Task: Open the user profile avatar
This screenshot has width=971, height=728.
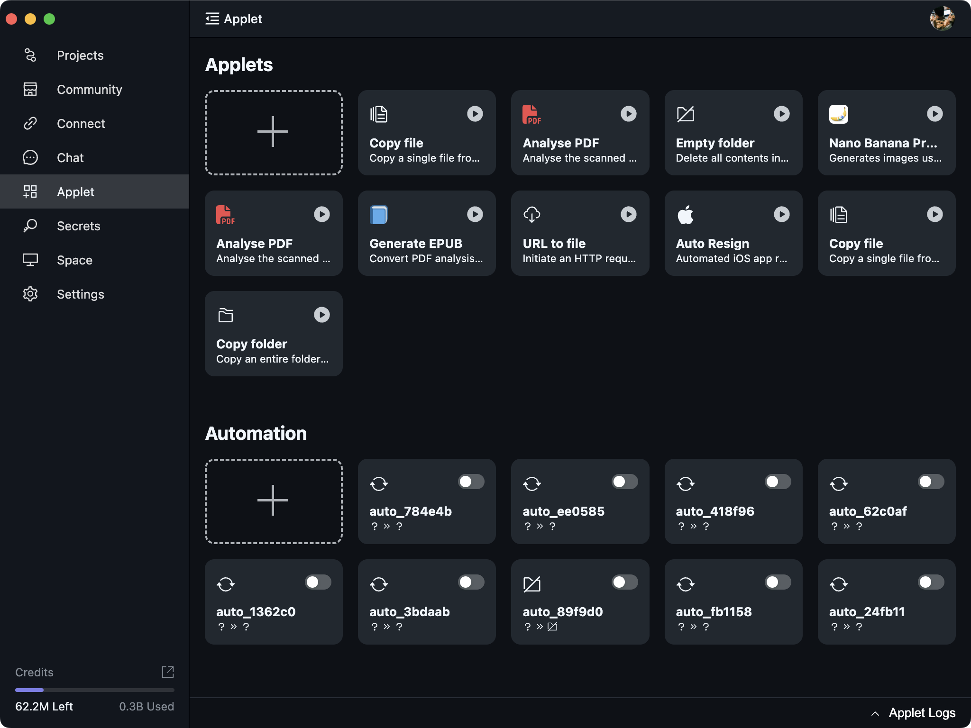Action: coord(942,19)
